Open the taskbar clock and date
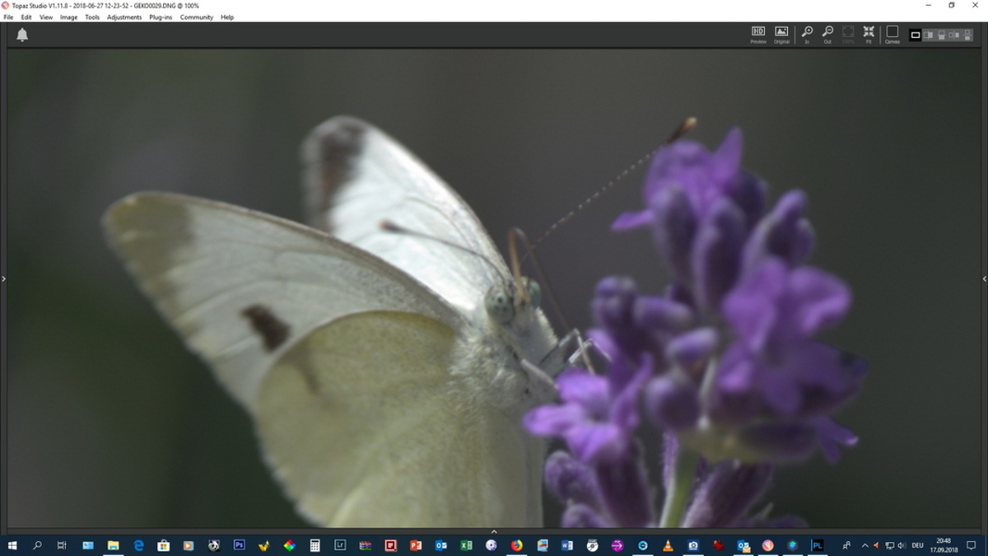988x556 pixels. coord(944,545)
